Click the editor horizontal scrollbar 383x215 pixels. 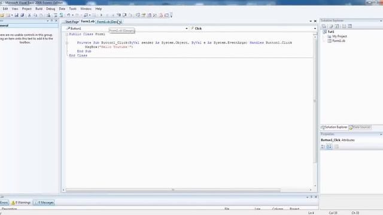pos(173,190)
